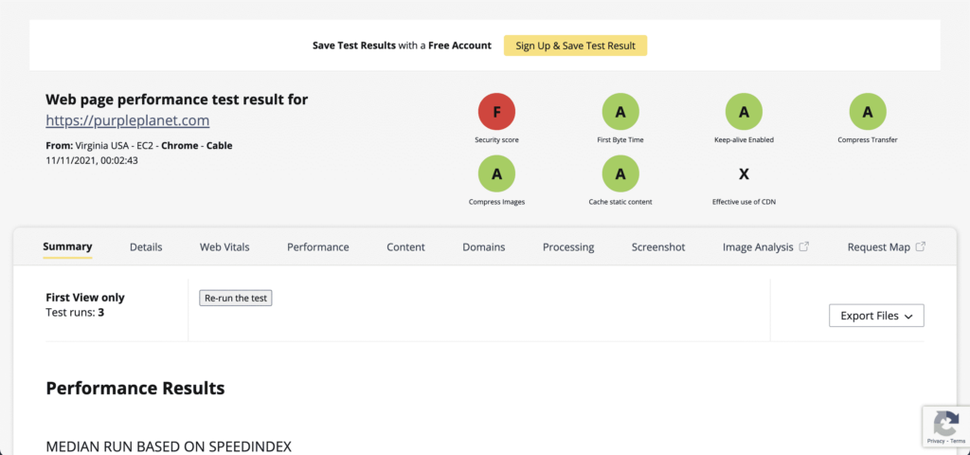View the Screenshot tab
Image resolution: width=970 pixels, height=455 pixels.
[657, 247]
